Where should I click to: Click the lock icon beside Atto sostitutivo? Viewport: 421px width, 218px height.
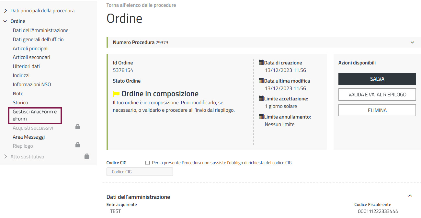point(87,156)
